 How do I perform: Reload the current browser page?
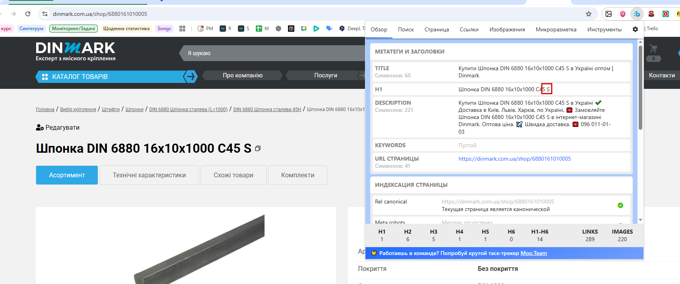(x=28, y=14)
